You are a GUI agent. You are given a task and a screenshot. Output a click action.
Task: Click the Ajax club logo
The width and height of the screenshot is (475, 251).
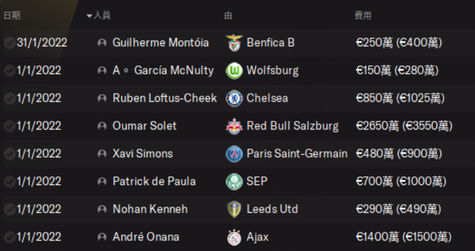pos(234,237)
